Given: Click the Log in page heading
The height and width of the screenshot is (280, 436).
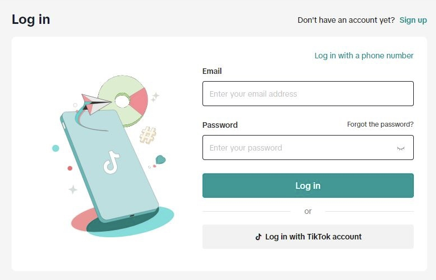Looking at the screenshot, I should (x=31, y=19).
